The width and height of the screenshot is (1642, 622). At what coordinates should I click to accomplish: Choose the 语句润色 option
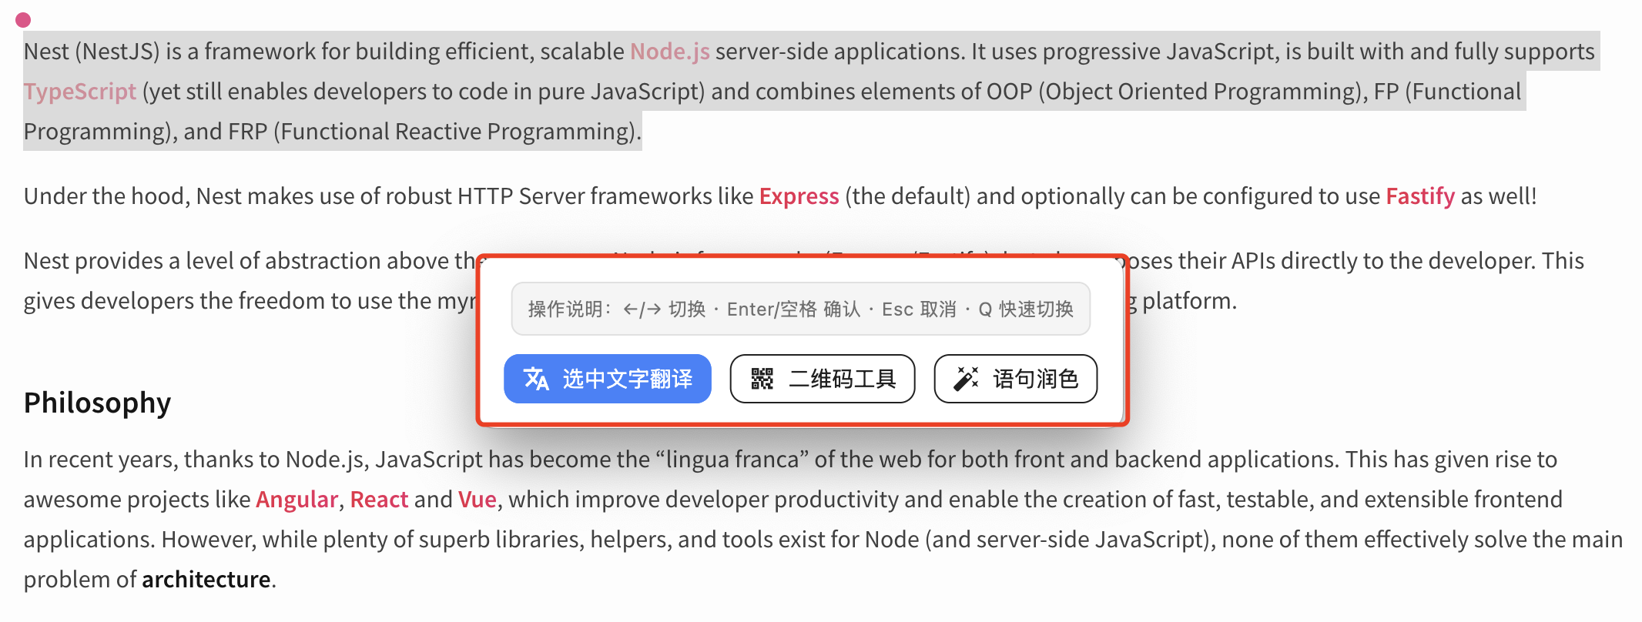(1034, 379)
